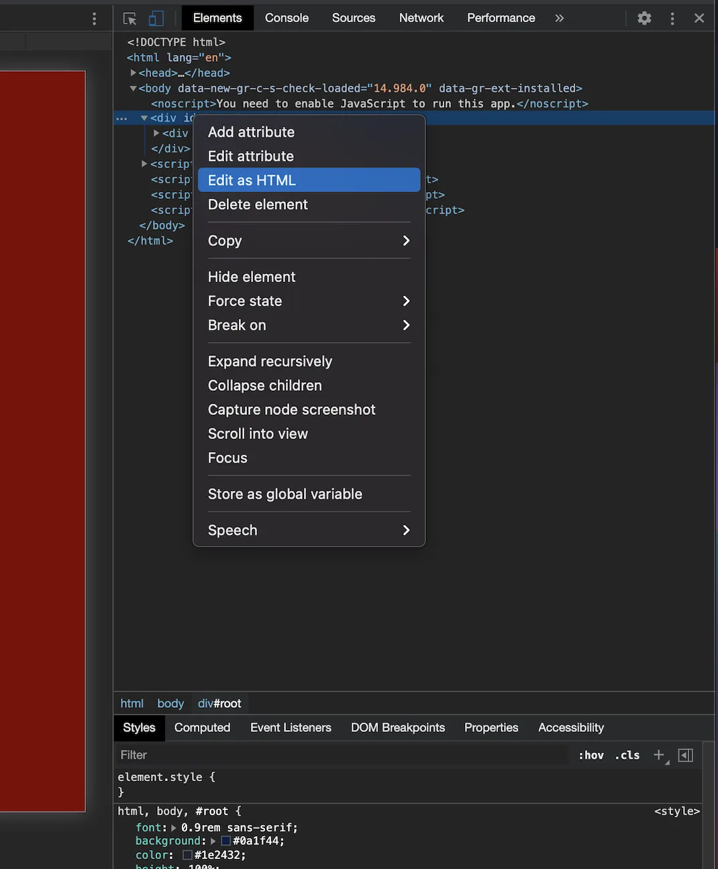This screenshot has height=869, width=718.
Task: Expand the head element node
Action: (133, 73)
